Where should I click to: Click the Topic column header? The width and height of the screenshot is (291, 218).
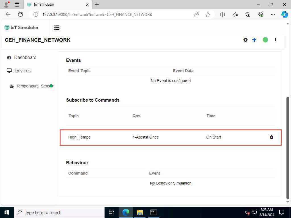(x=74, y=116)
